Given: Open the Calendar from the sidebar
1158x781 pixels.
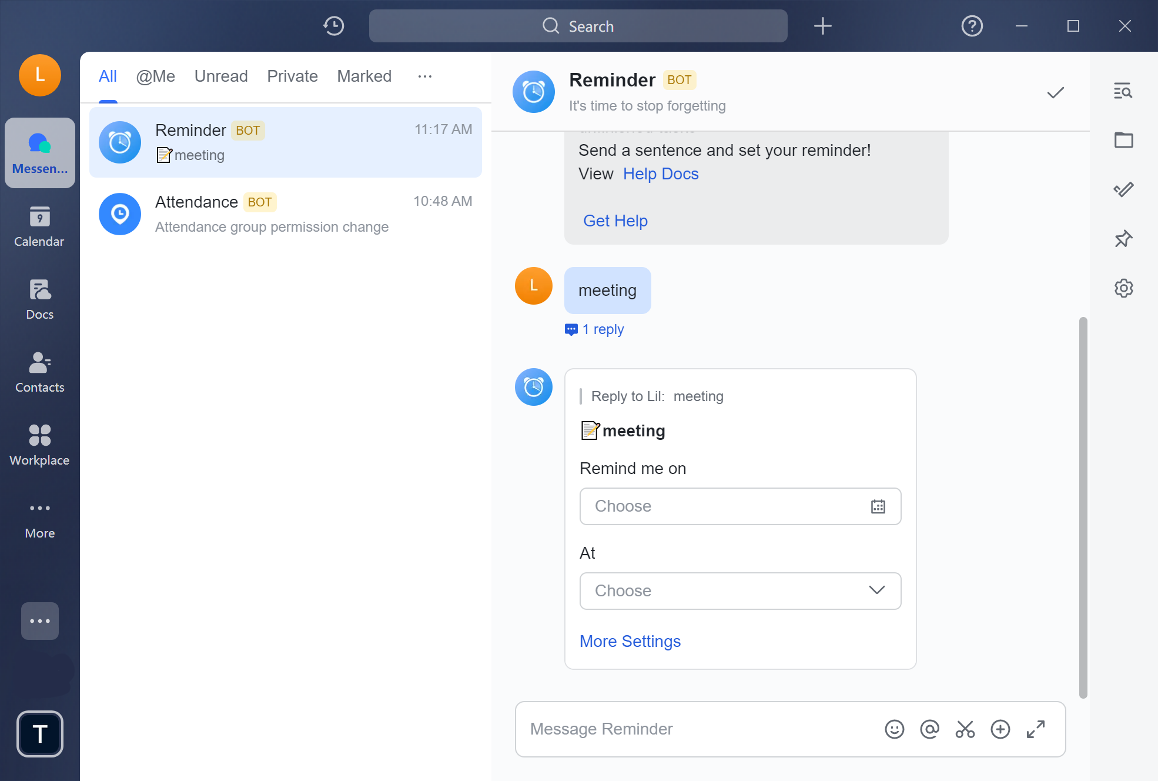Looking at the screenshot, I should pos(39,226).
